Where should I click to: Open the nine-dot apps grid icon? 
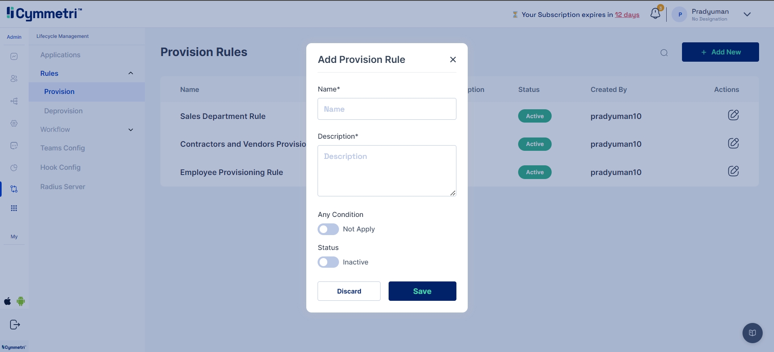click(14, 208)
